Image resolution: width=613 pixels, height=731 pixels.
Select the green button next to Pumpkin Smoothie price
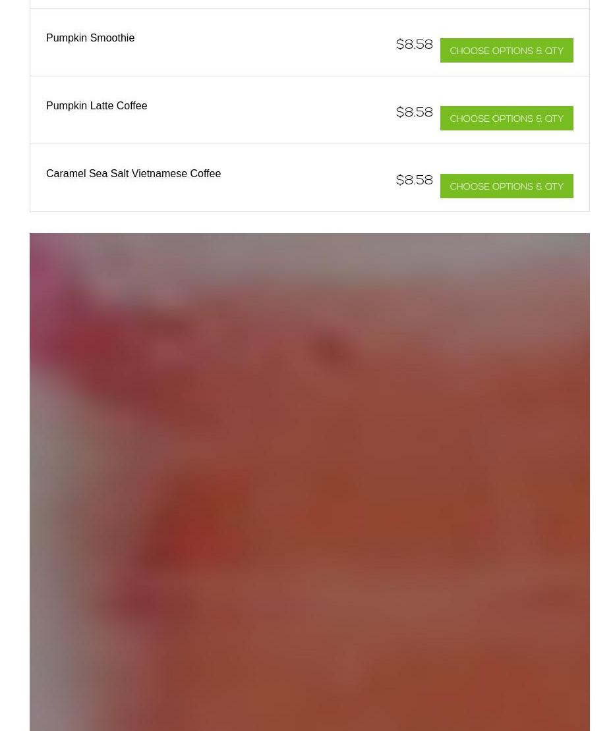(506, 50)
